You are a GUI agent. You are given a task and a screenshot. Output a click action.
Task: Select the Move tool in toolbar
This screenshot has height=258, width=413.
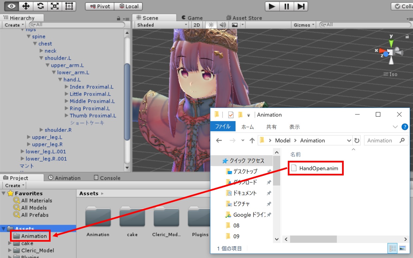coord(26,6)
